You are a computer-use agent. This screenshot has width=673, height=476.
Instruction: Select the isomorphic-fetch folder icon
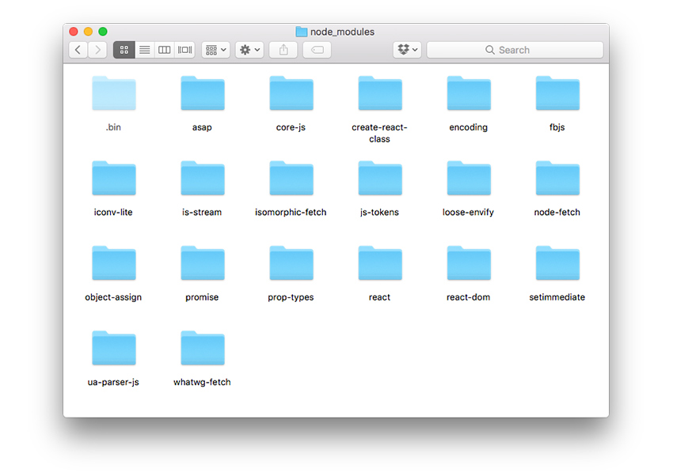coord(291,178)
